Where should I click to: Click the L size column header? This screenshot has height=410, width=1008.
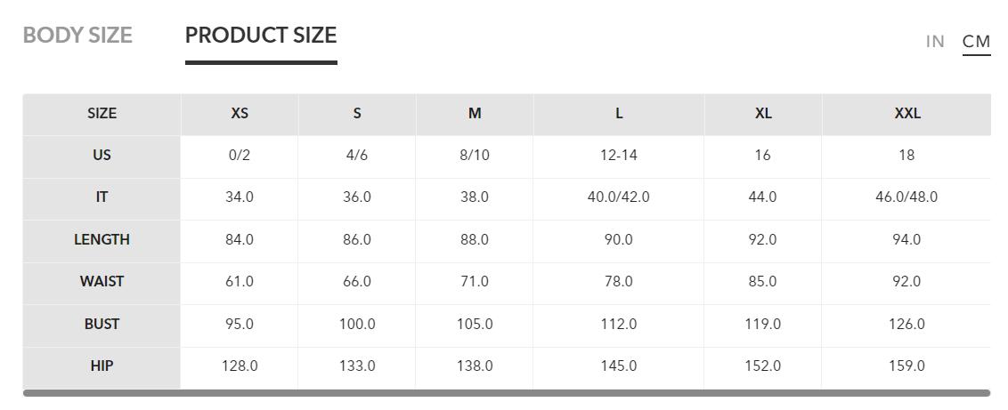(x=619, y=114)
